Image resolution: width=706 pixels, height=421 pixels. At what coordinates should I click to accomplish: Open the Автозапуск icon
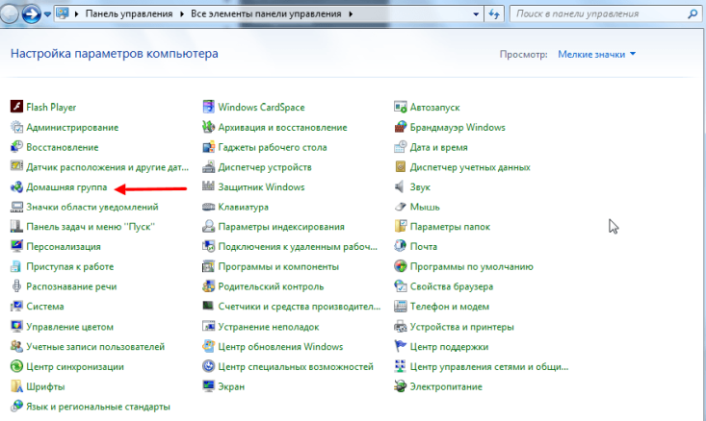[x=401, y=107]
